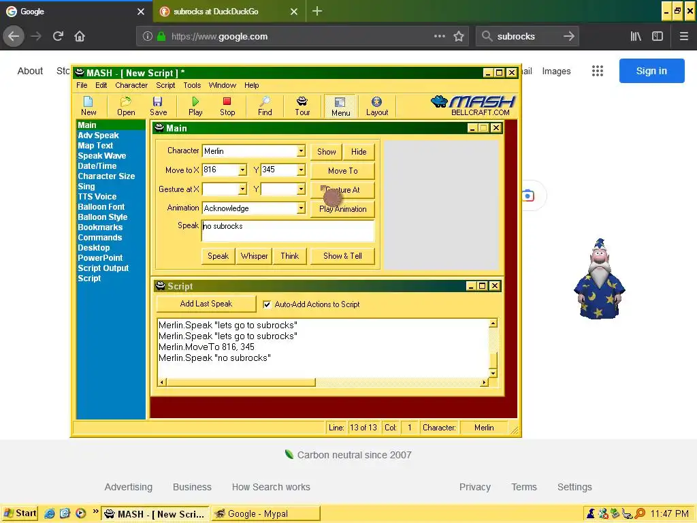
Task: Select TTS Voice in the sidebar
Action: click(97, 197)
